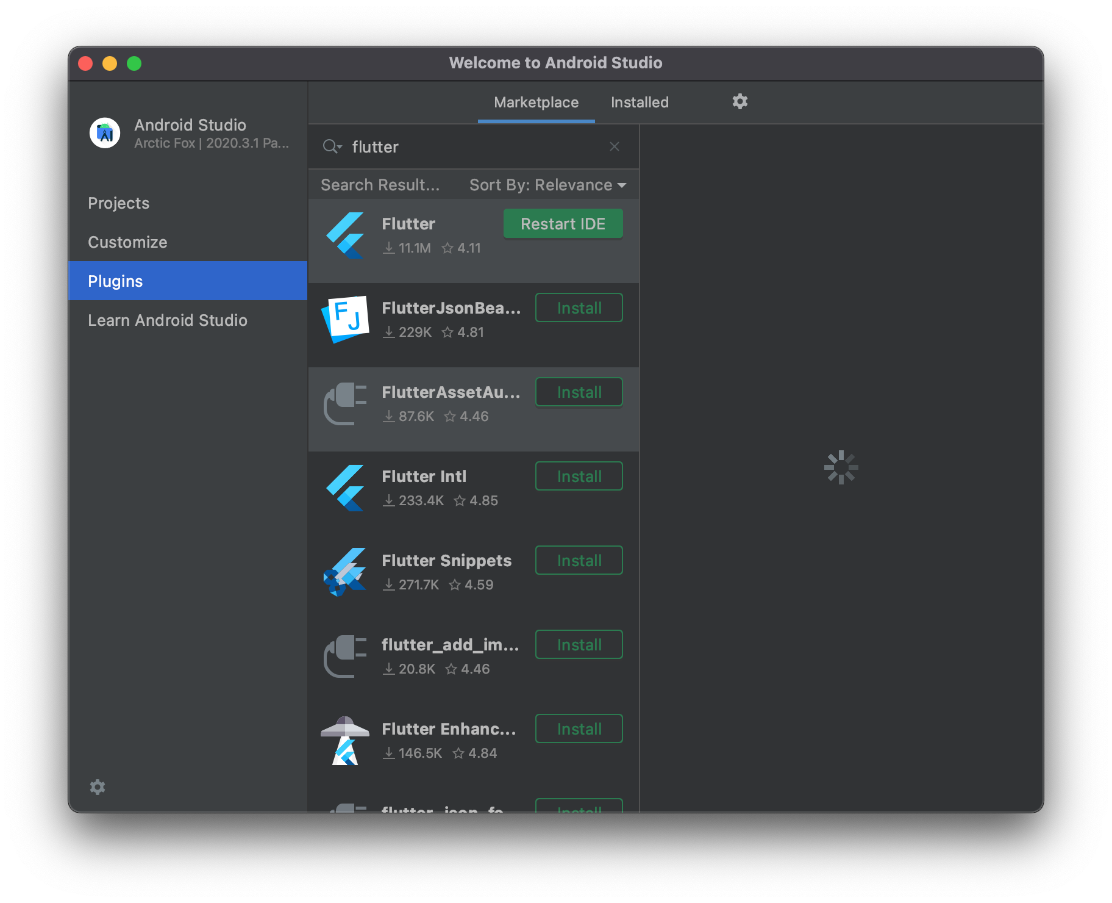Select the Flutter Intl plugin title
This screenshot has height=903, width=1112.
click(x=424, y=477)
